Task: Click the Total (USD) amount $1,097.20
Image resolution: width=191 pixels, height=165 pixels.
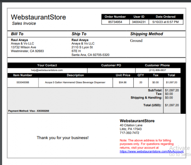Action: click(172, 105)
